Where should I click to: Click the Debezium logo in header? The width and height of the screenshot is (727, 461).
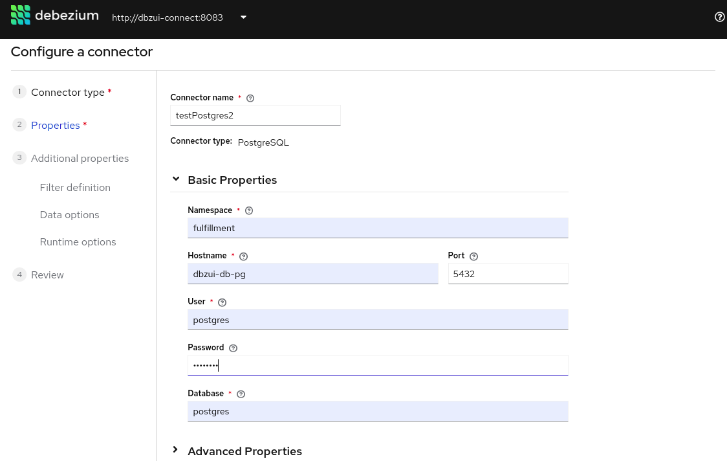point(55,15)
